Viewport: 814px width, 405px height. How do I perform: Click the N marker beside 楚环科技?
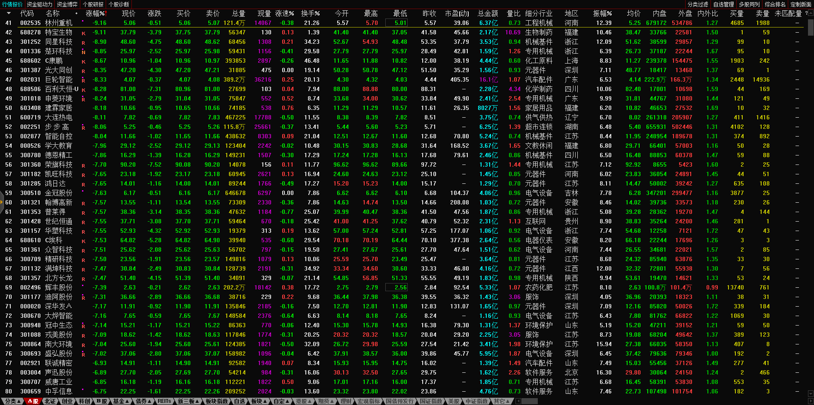(83, 52)
